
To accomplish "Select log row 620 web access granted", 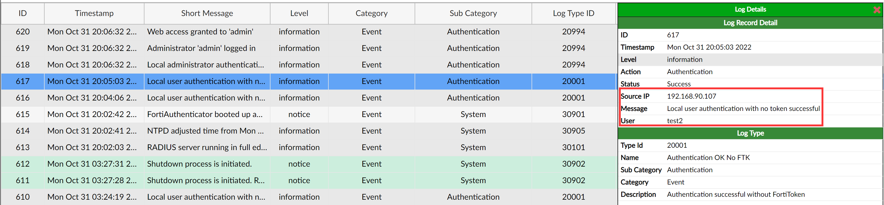I will pos(200,32).
